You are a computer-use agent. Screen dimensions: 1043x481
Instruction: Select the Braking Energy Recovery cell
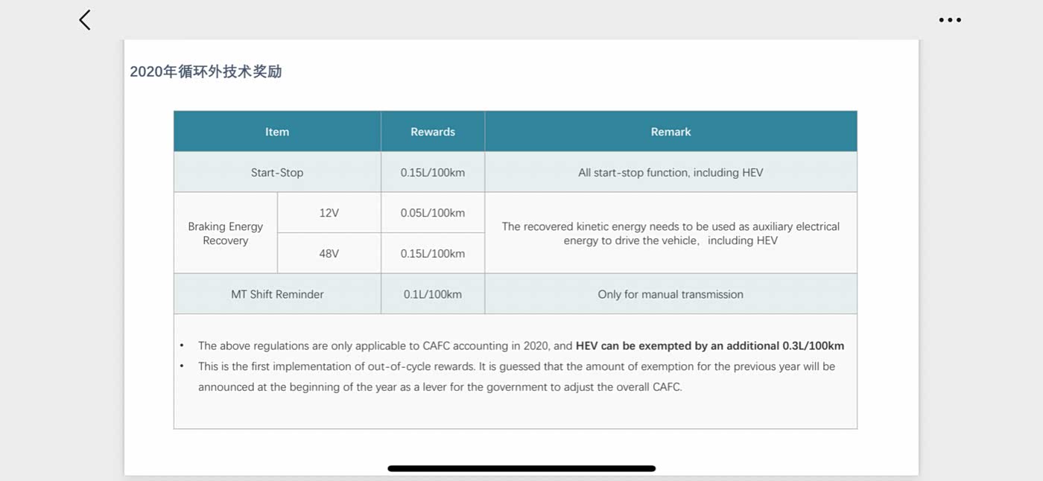tap(226, 233)
